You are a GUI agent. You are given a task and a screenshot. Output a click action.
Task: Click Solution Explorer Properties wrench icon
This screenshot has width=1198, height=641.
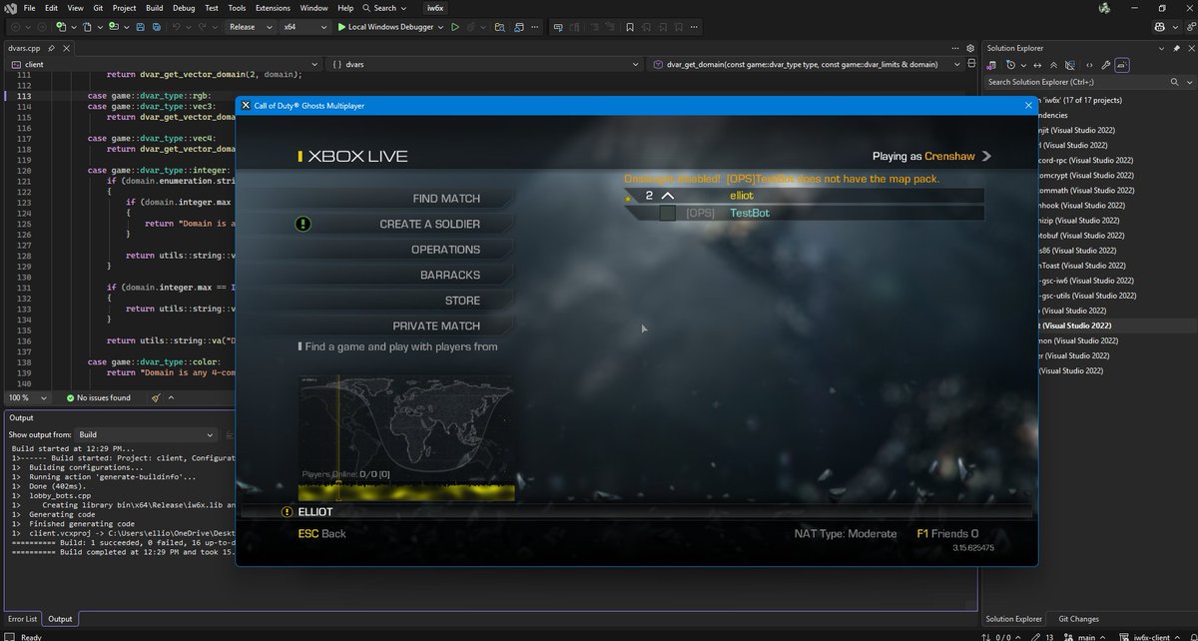(x=1105, y=65)
